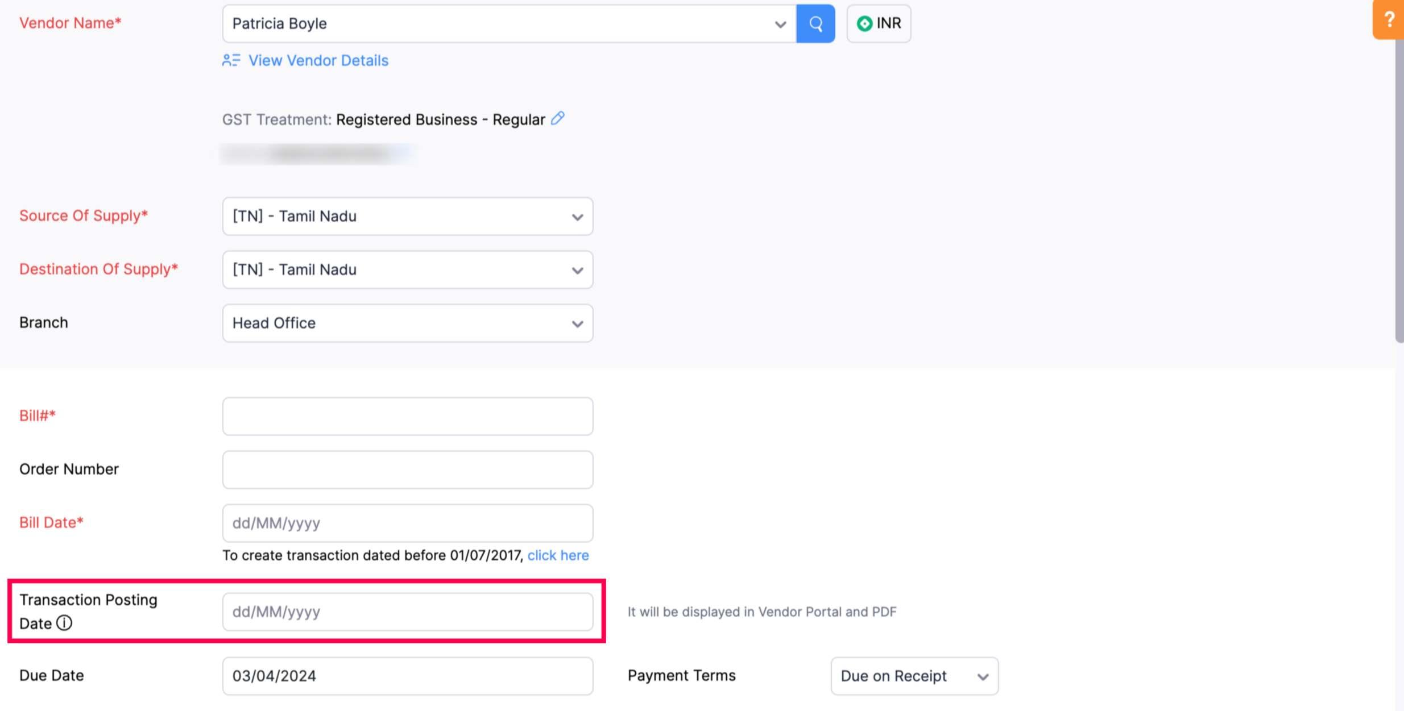Open the Source Of Supply dropdown
The width and height of the screenshot is (1404, 711).
click(x=577, y=217)
